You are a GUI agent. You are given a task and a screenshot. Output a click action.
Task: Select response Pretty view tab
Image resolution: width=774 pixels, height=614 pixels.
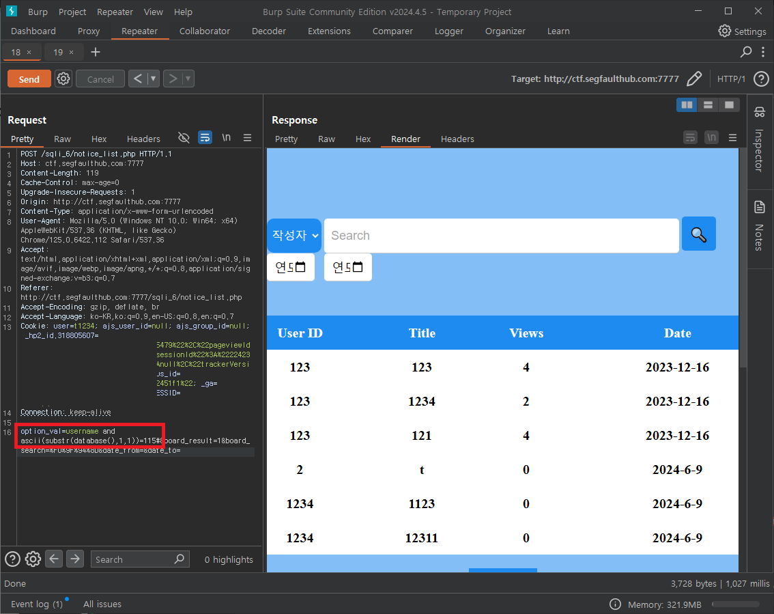286,139
